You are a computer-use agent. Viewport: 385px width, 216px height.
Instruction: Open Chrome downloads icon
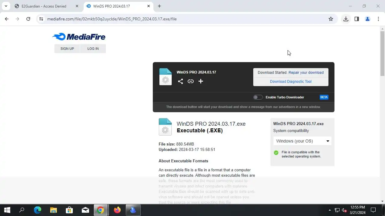pos(346,19)
